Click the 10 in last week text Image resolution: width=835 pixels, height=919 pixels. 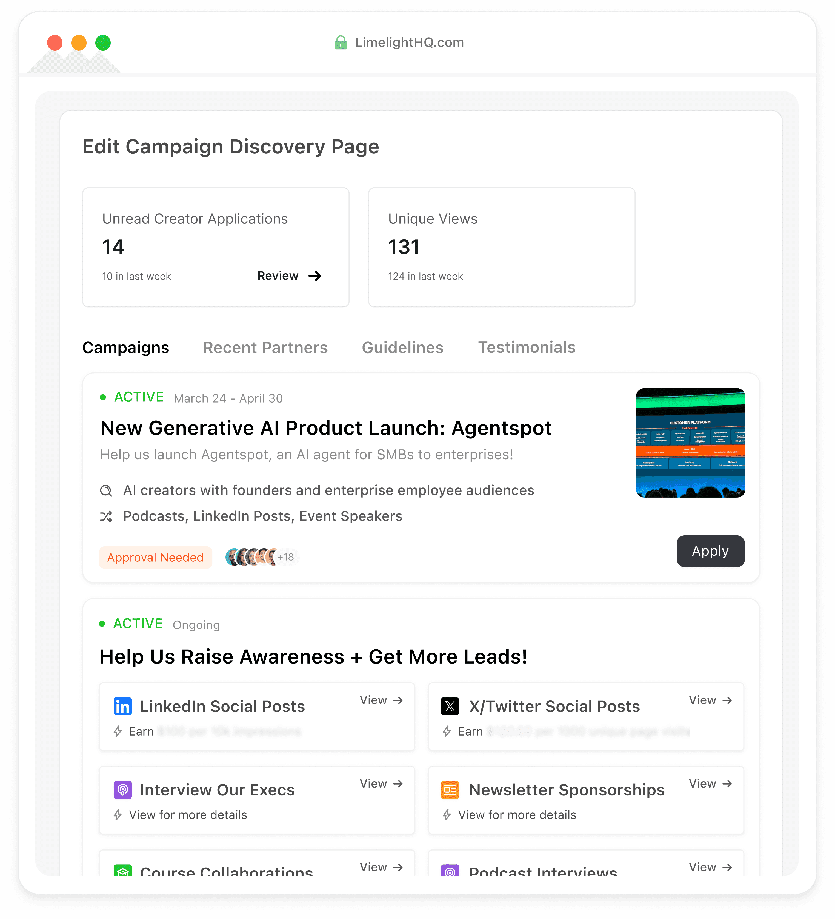[x=136, y=276]
